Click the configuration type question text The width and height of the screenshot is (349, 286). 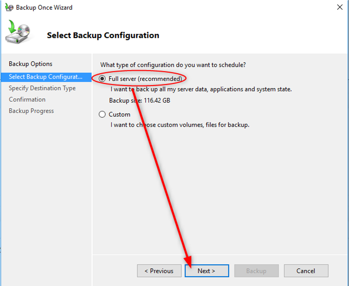click(173, 65)
